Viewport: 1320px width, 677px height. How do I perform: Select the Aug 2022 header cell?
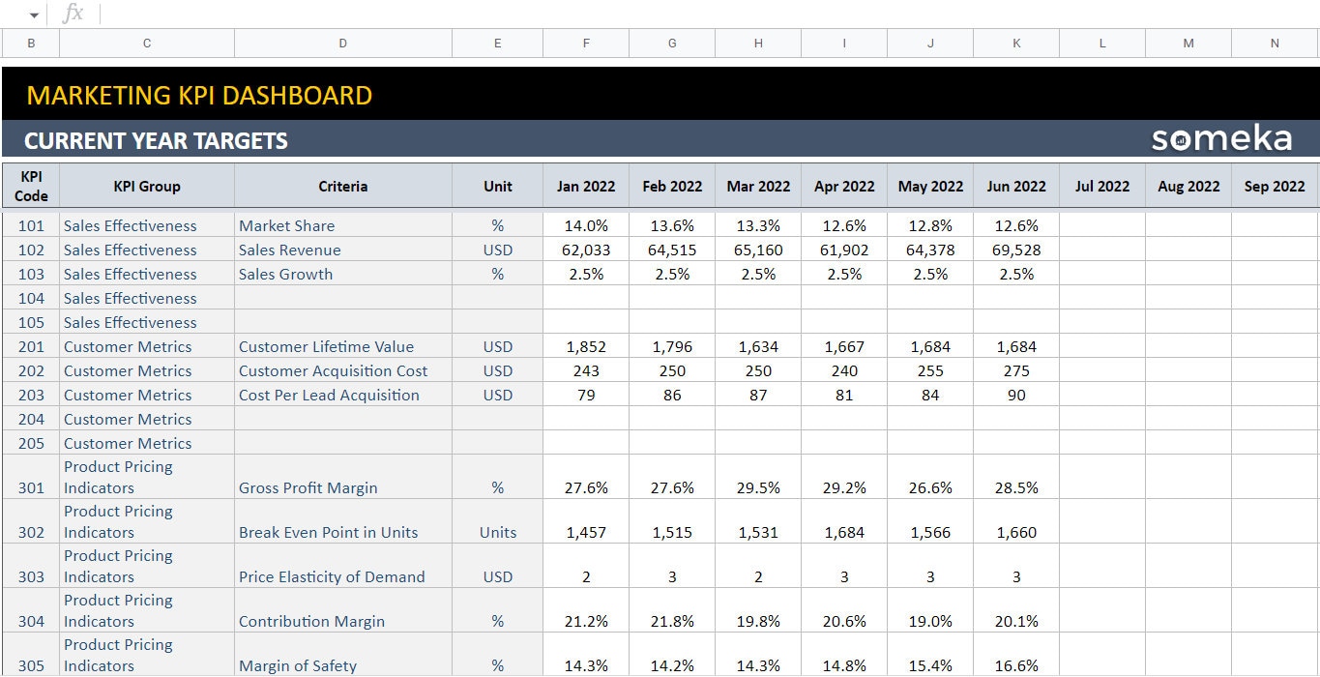(x=1188, y=186)
